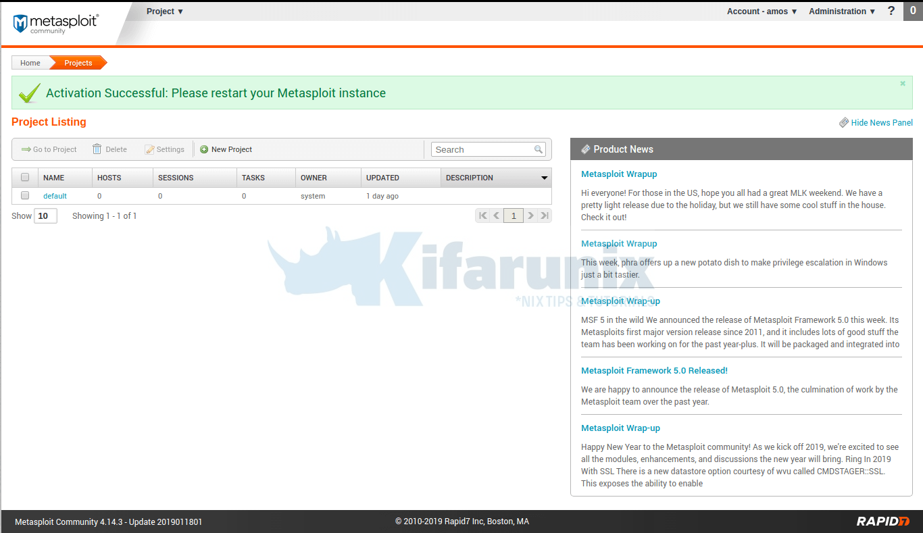
Task: Go to previous page of project list
Action: point(497,215)
